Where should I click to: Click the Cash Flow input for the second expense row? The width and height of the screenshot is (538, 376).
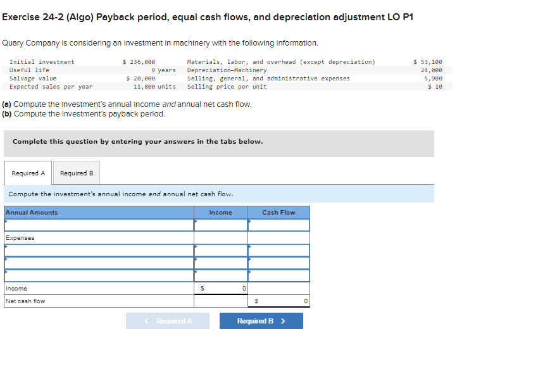(278, 263)
